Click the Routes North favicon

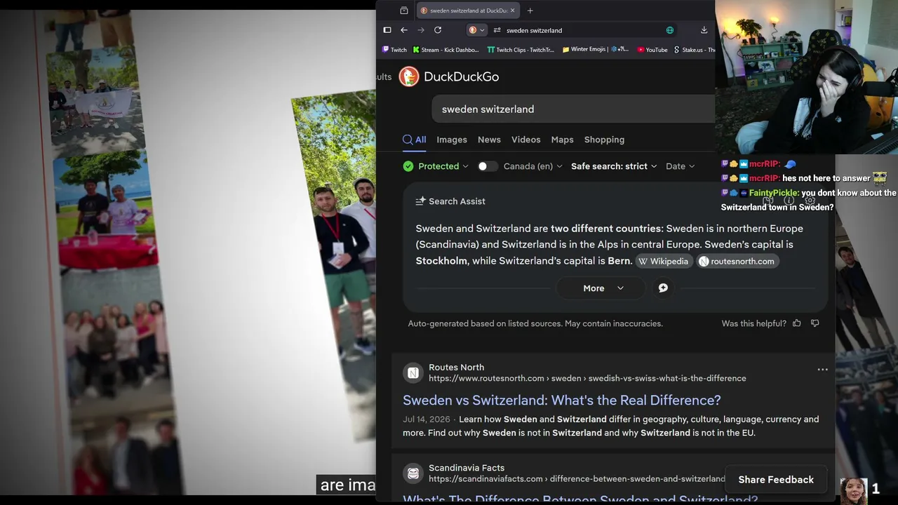coord(413,373)
